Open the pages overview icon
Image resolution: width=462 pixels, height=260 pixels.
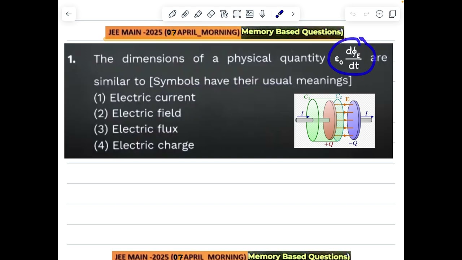pyautogui.click(x=392, y=14)
